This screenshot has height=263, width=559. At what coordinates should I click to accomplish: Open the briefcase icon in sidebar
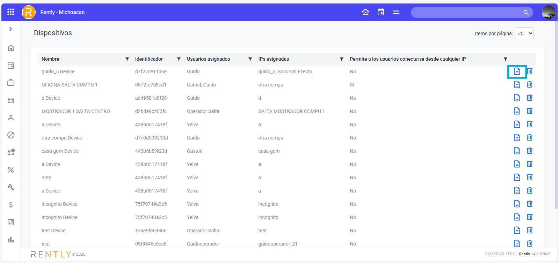(11, 83)
